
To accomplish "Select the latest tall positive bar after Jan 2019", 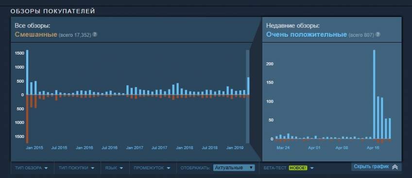I will (x=248, y=86).
